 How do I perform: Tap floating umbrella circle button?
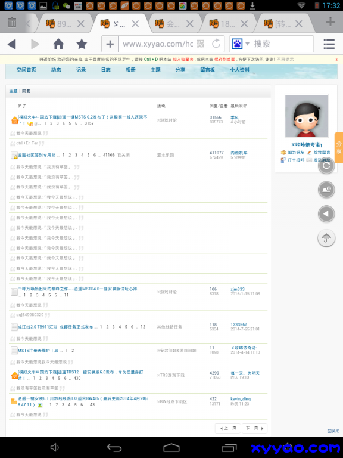(x=326, y=239)
